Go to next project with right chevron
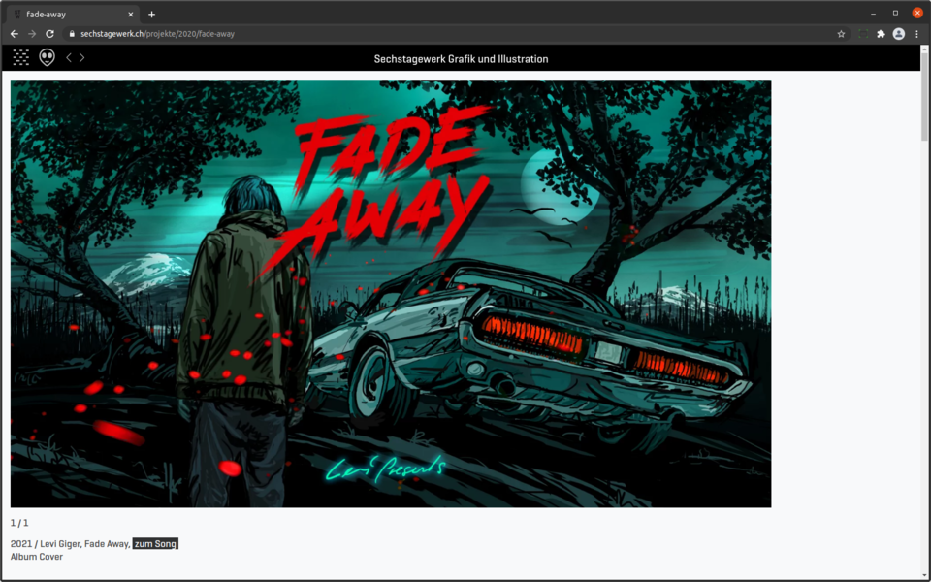The image size is (931, 582). [81, 57]
